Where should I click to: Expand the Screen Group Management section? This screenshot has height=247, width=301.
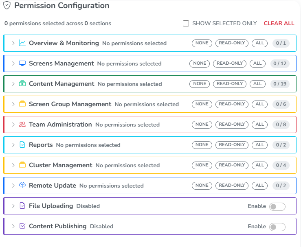tap(13, 104)
